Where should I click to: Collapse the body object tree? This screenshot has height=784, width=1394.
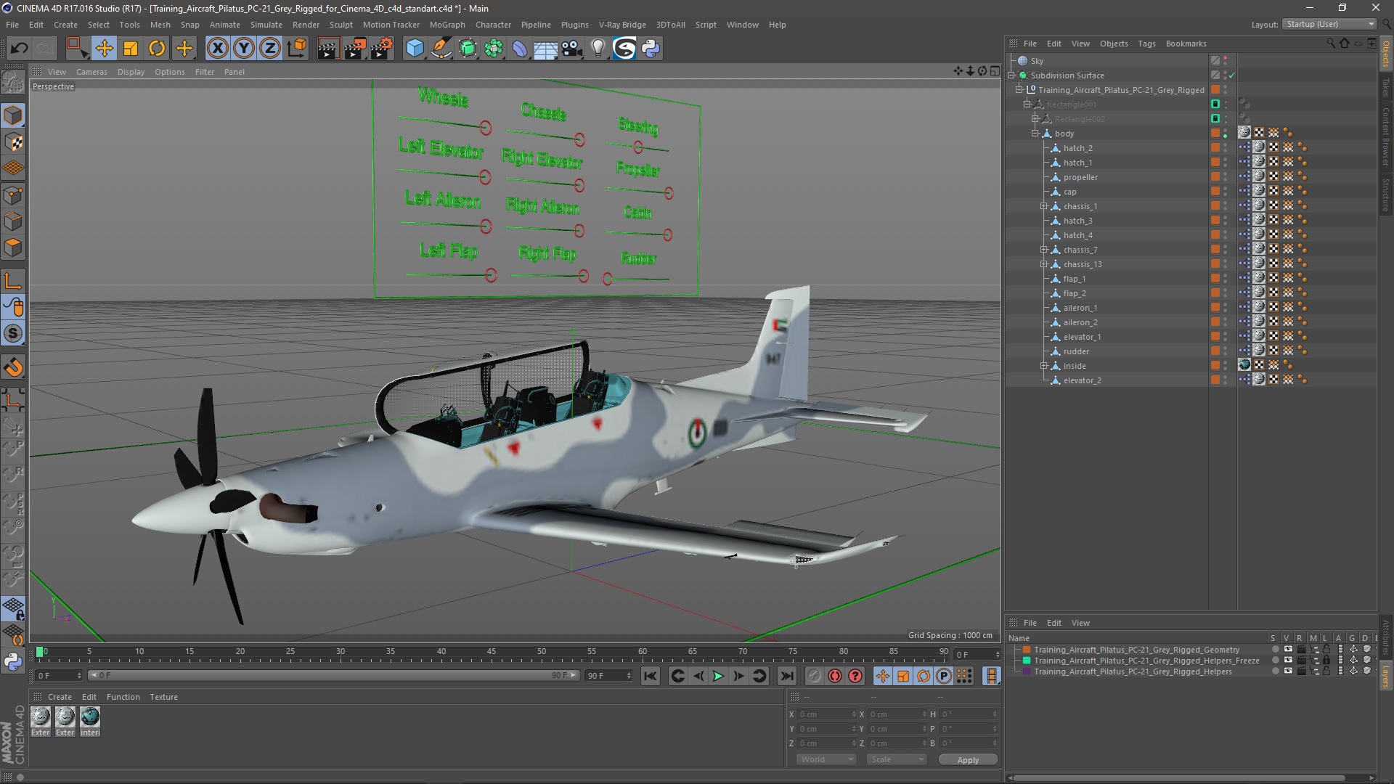pyautogui.click(x=1035, y=134)
